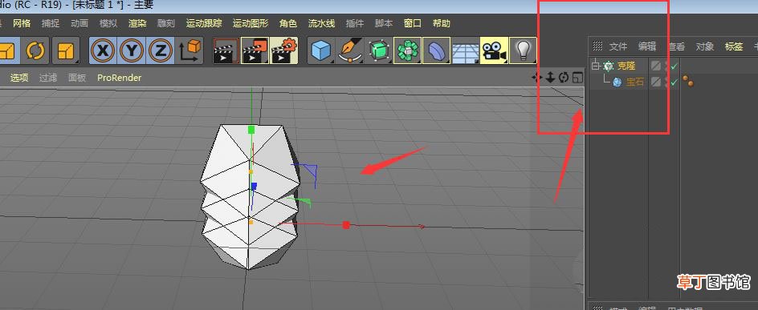Toggle the X axis lock
The image size is (758, 310).
pos(103,50)
